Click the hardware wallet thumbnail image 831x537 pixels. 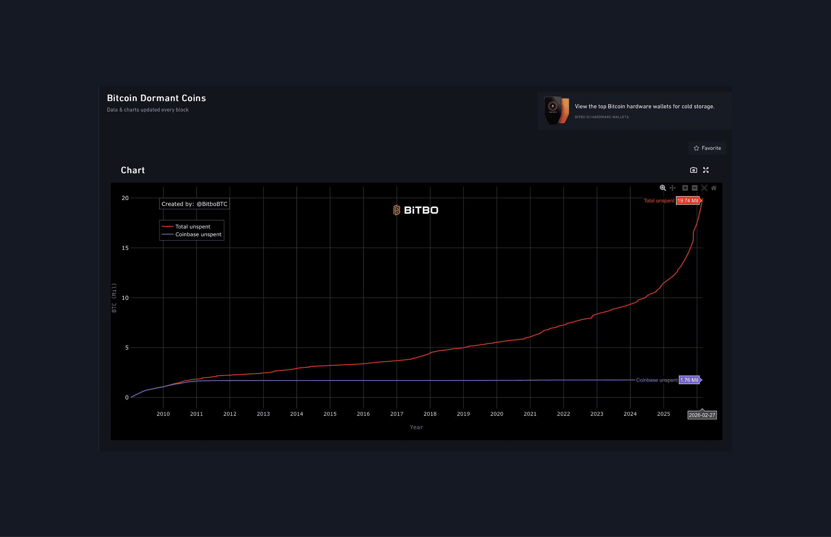(556, 110)
